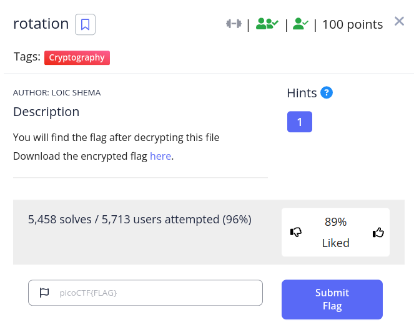The width and height of the screenshot is (419, 335).
Task: Click the single user checkmark icon
Action: (x=300, y=24)
